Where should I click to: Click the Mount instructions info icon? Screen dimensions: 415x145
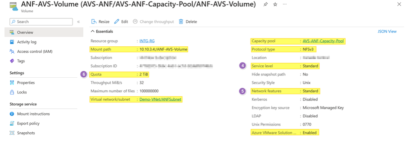pyautogui.click(x=12, y=114)
